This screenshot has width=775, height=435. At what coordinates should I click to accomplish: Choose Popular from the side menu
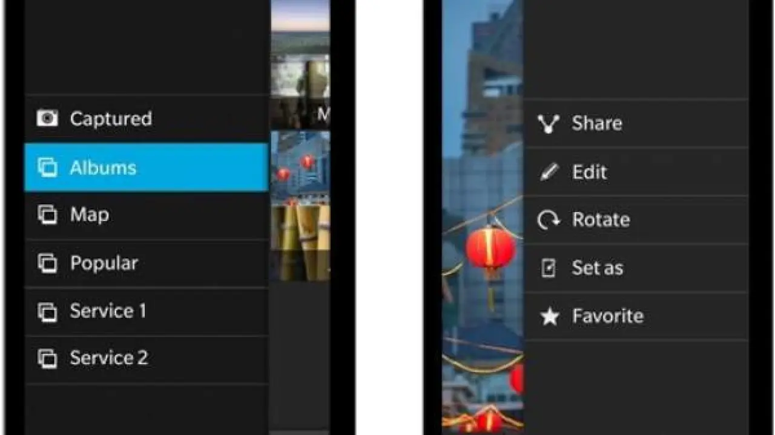point(104,263)
